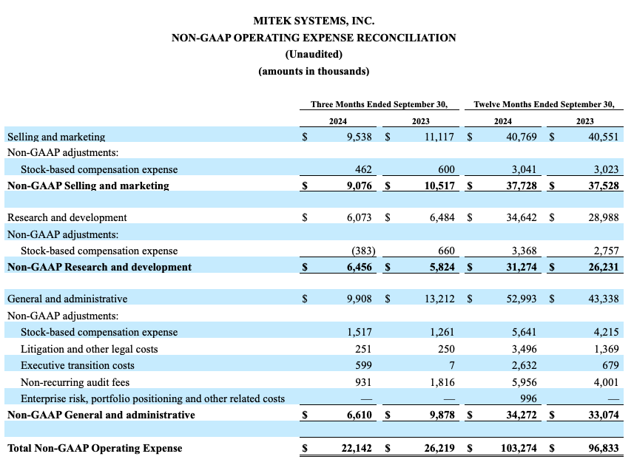Image resolution: width=634 pixels, height=465 pixels.
Task: Click the 'Twelve Months Ended September 30' column header
Action: [544, 104]
